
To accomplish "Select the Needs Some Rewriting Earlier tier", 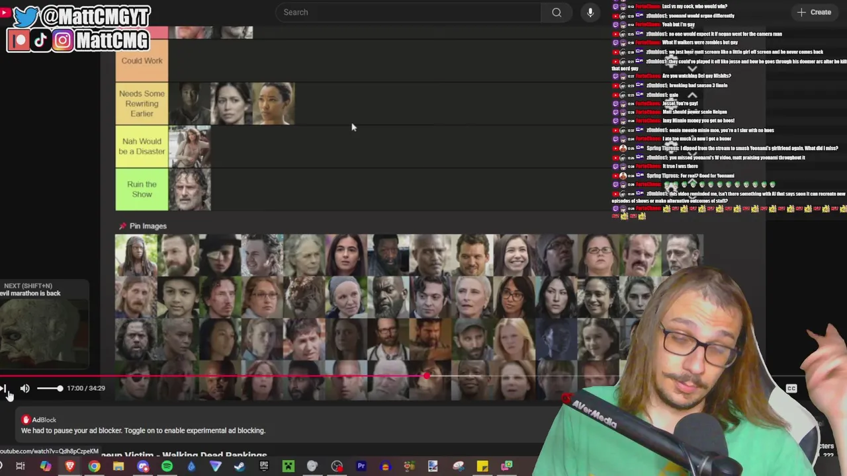I will click(x=142, y=103).
